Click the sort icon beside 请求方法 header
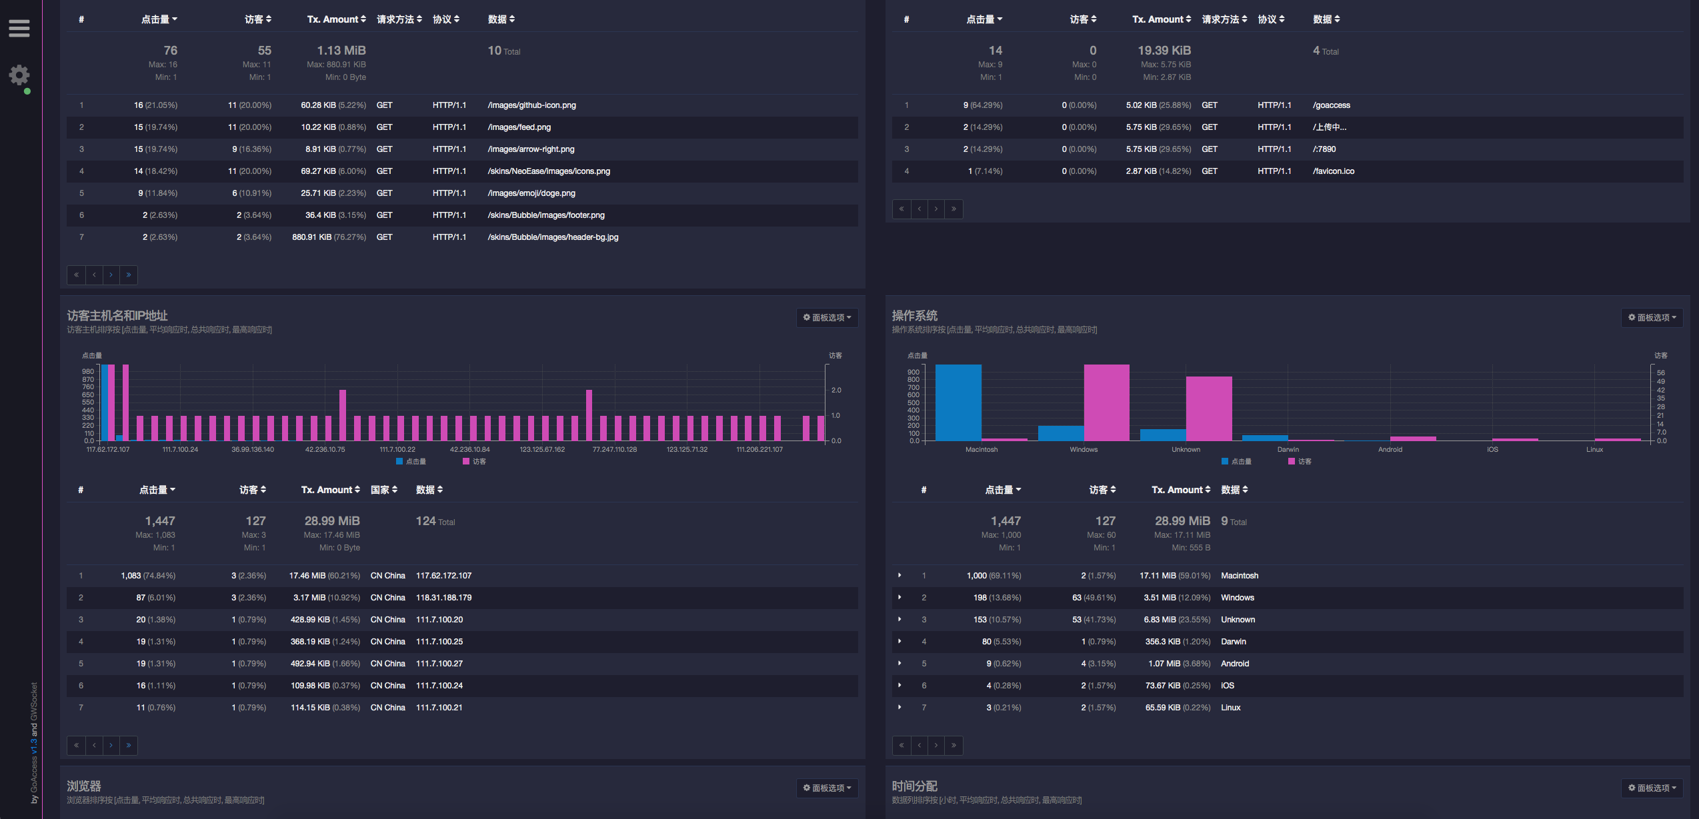This screenshot has width=1699, height=819. coord(419,19)
